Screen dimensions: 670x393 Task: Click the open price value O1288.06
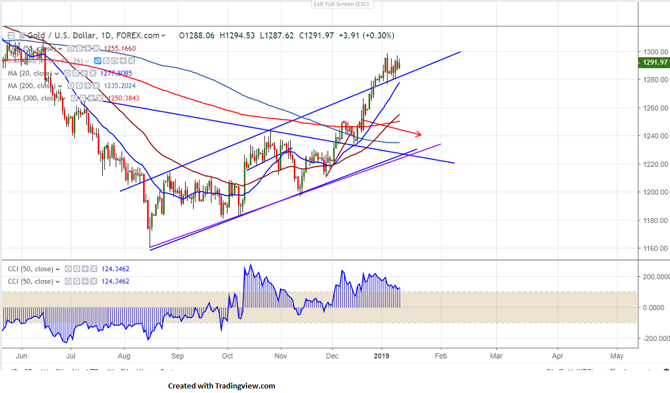196,35
